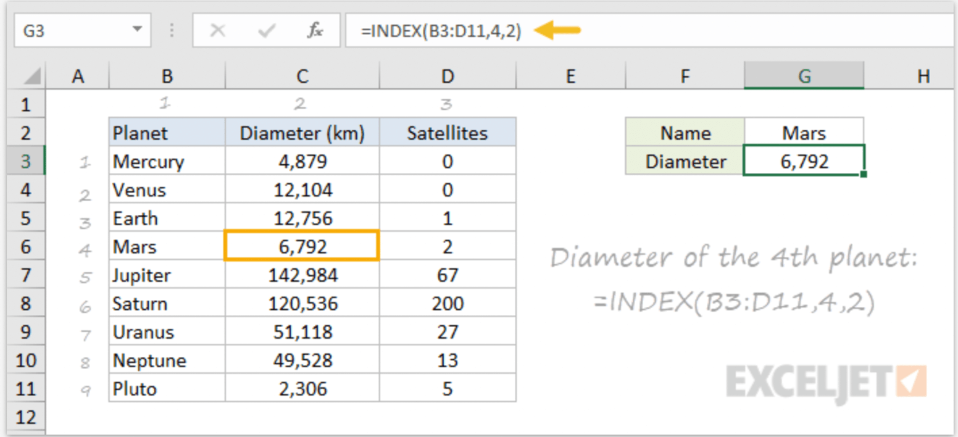
Task: Select the Pluto cell
Action: [167, 389]
